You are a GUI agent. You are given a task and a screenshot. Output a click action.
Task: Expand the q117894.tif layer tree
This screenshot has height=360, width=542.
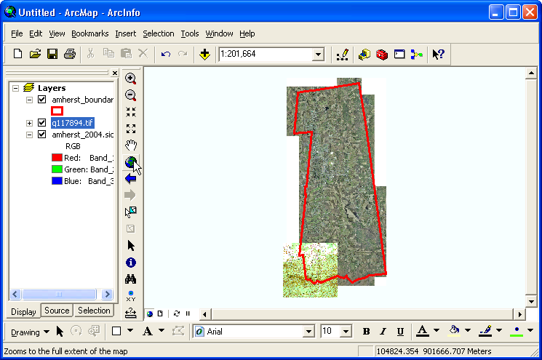(29, 123)
